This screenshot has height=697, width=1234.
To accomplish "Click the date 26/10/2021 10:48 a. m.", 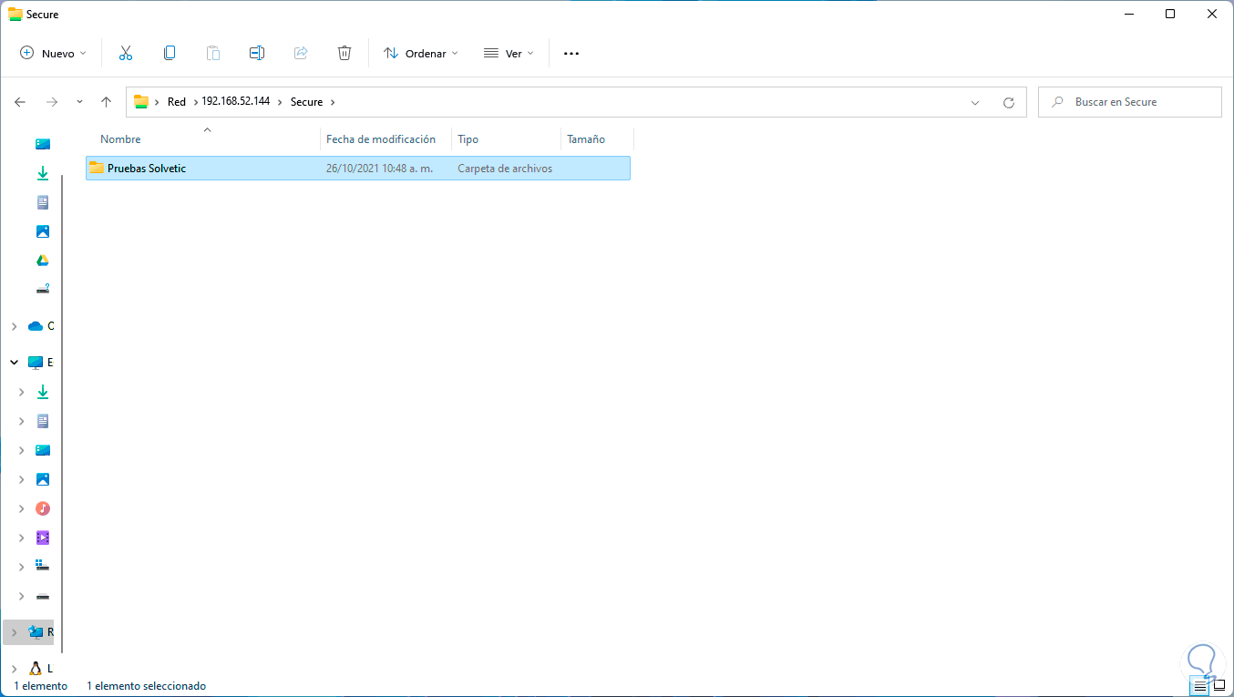I will point(379,169).
